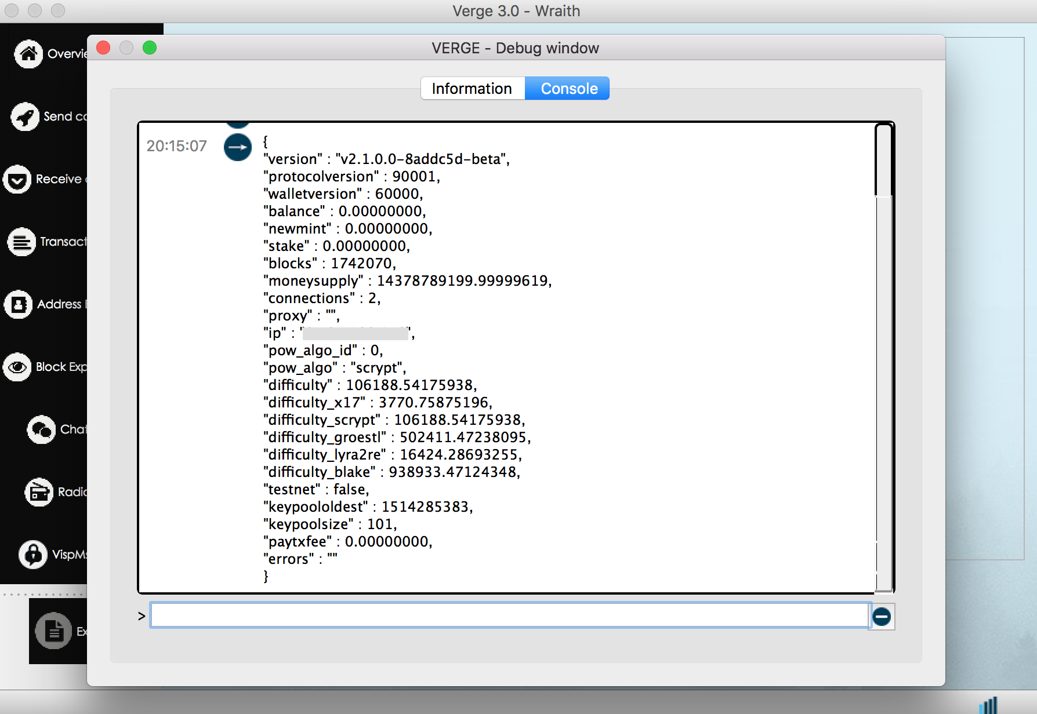The width and height of the screenshot is (1037, 714).
Task: Click the Transactions label in main window
Action: click(63, 242)
